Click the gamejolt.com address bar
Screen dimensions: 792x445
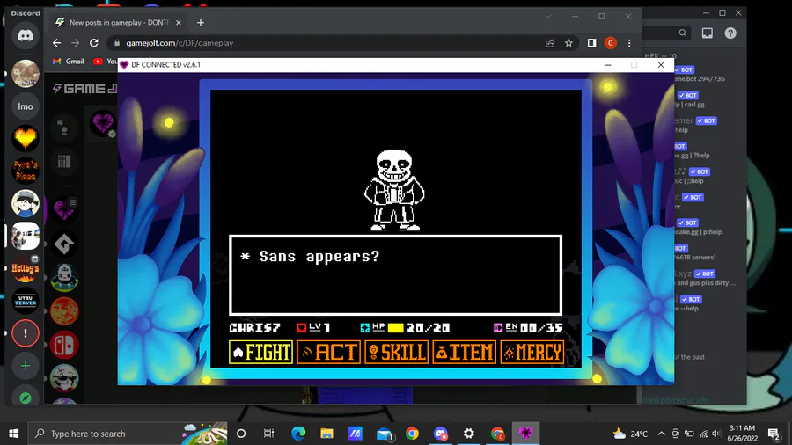tap(328, 43)
